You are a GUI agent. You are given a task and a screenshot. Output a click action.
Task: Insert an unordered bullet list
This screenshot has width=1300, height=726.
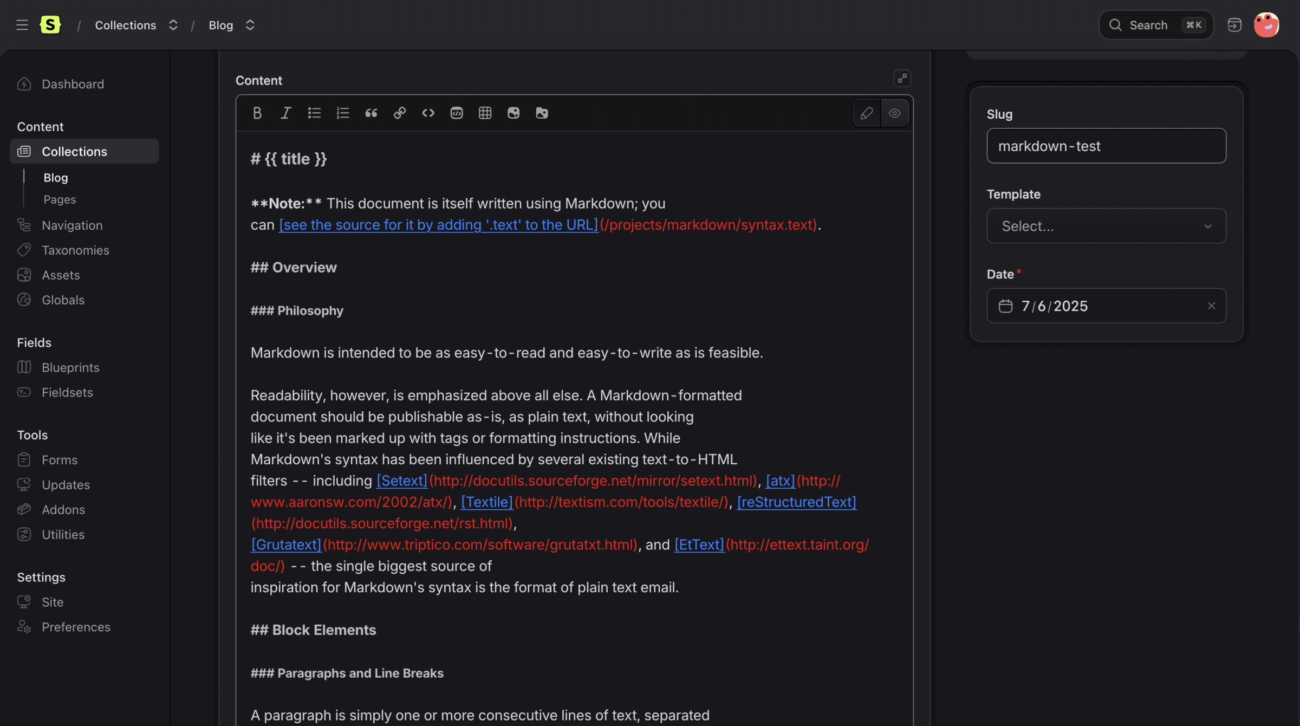coord(314,113)
